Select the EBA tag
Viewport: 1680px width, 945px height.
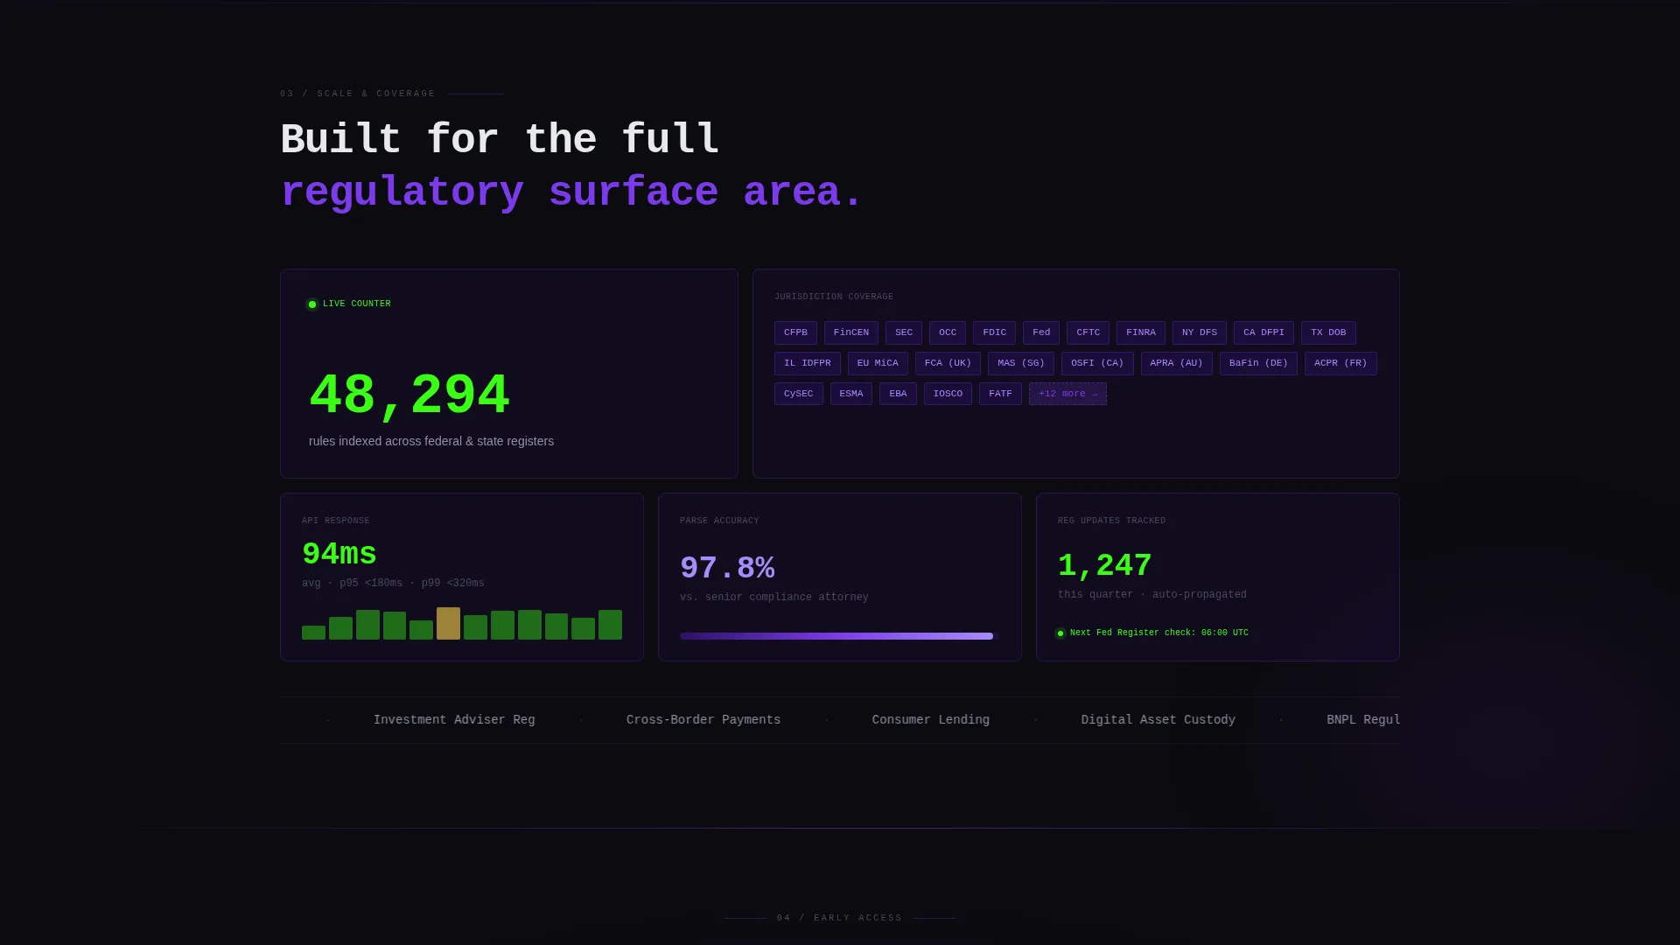click(898, 394)
